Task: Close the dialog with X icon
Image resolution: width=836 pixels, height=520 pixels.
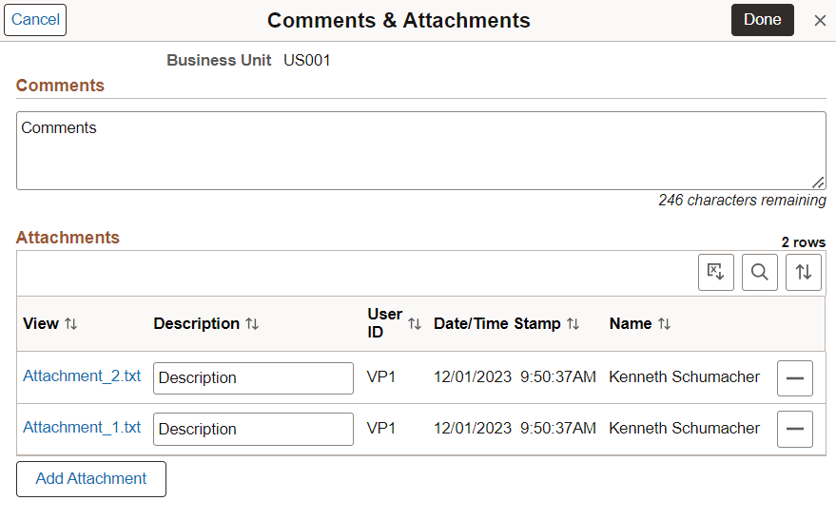Action: 820,20
